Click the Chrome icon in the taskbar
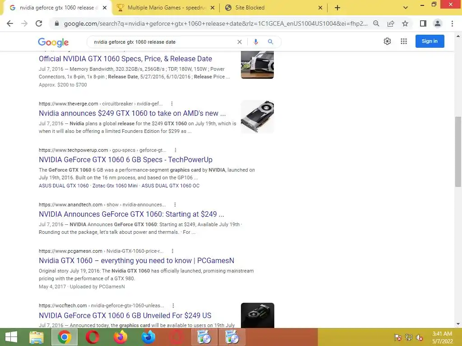The image size is (462, 346). [x=65, y=337]
